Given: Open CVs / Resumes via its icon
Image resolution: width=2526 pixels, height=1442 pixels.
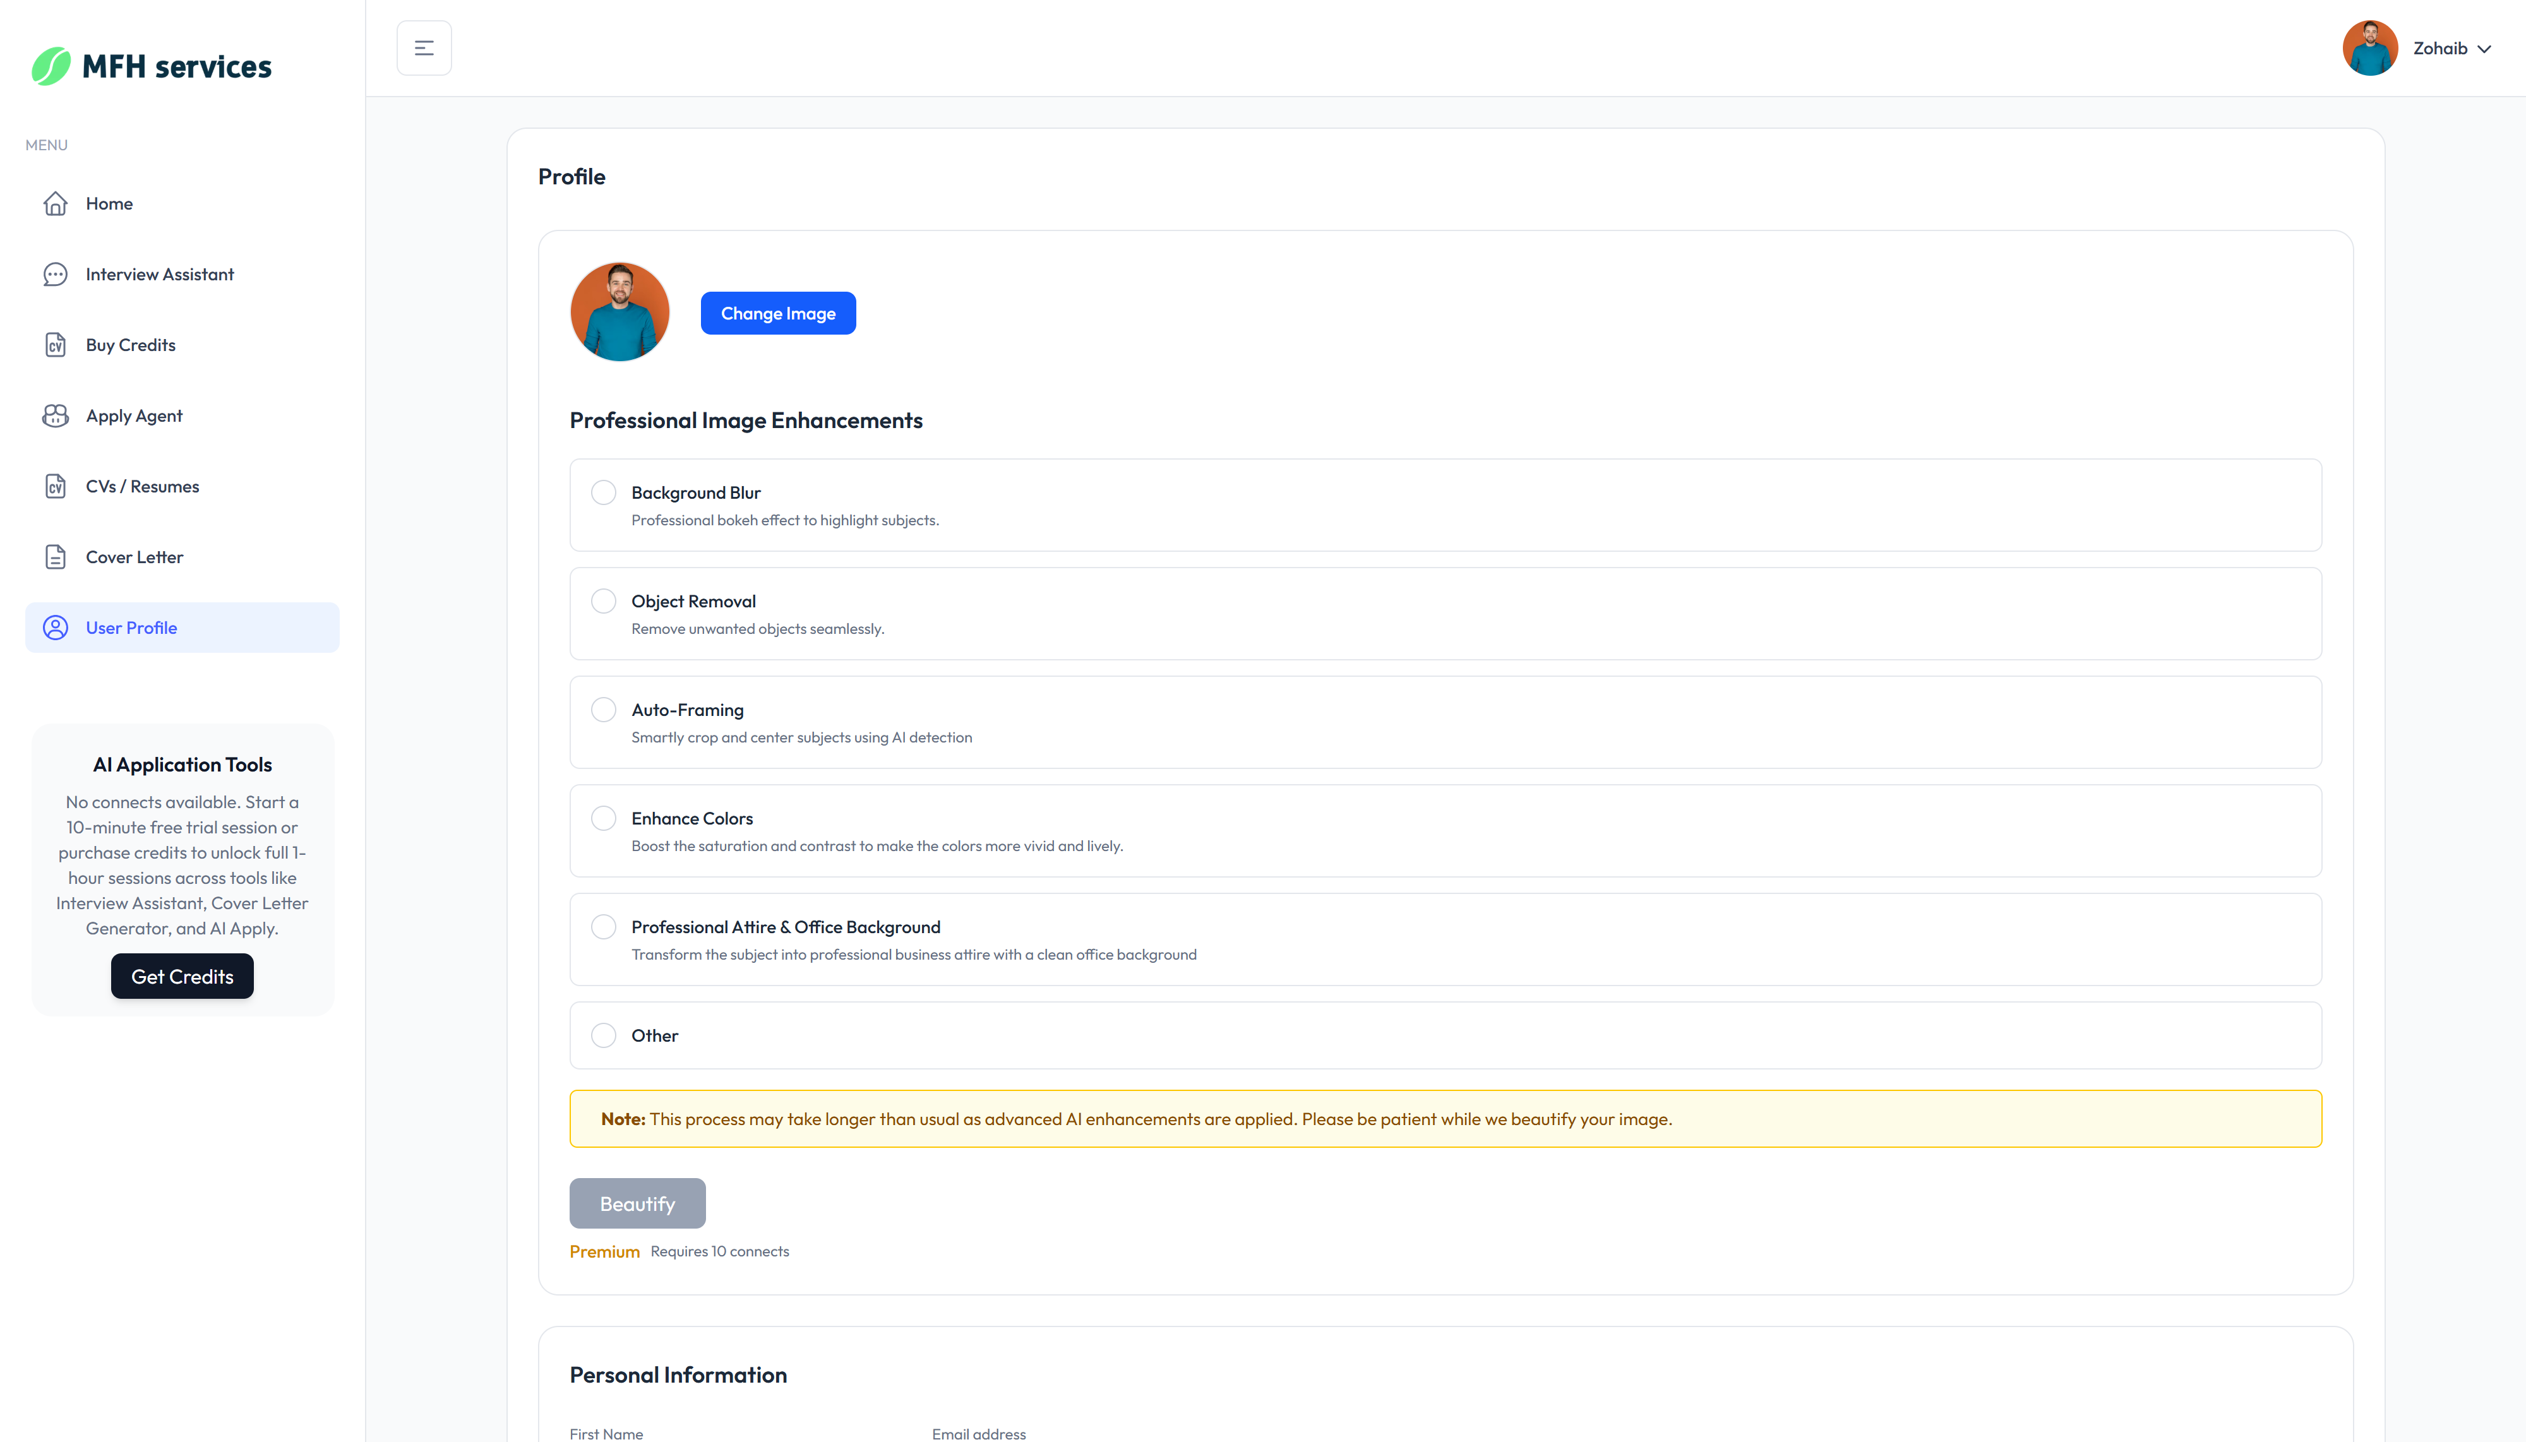Looking at the screenshot, I should pos(56,486).
